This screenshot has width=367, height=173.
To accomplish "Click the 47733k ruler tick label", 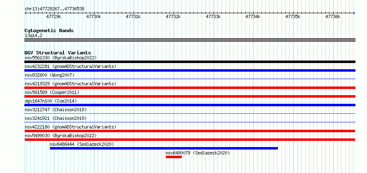I will pos(214,16).
